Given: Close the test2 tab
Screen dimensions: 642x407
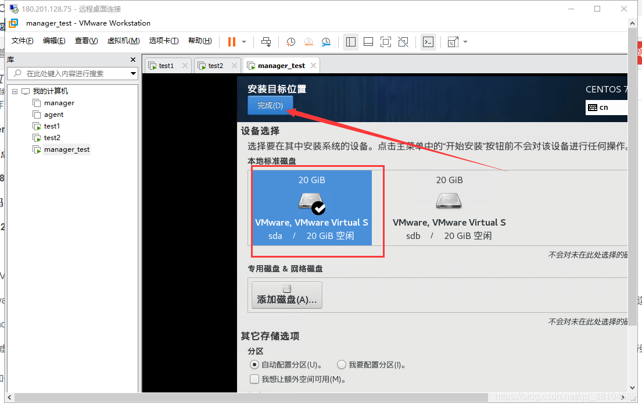Looking at the screenshot, I should coord(234,66).
